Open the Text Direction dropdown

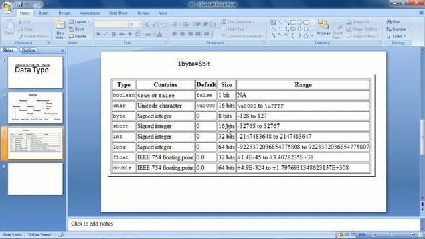(238, 21)
